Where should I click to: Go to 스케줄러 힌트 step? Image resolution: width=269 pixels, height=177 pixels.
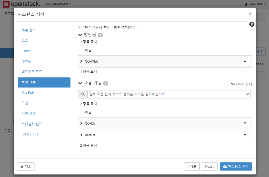pos(32,124)
